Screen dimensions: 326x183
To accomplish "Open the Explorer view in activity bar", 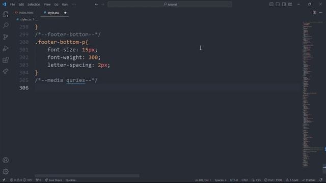I will tap(6, 14).
